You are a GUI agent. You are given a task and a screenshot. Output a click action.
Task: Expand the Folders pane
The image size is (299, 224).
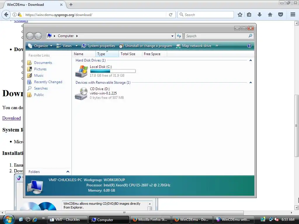(x=68, y=171)
